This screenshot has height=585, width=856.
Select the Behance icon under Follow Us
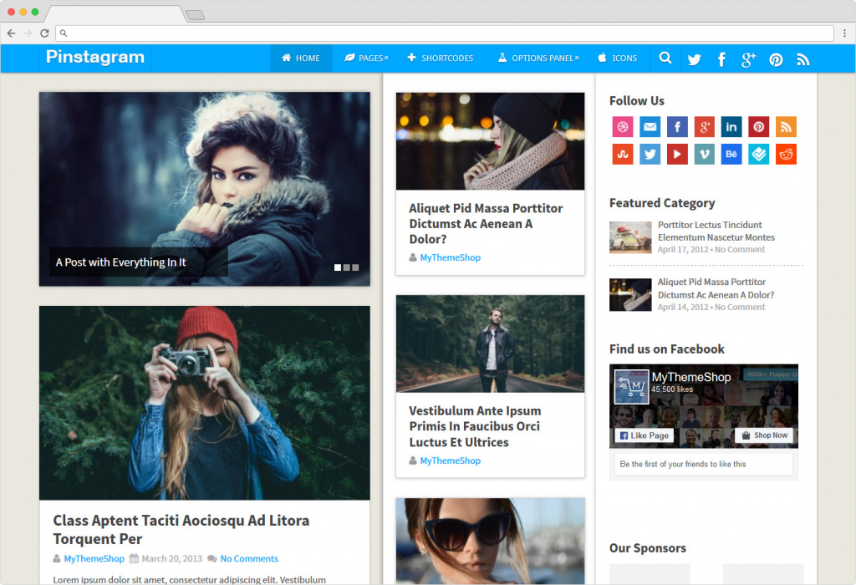[x=731, y=154]
